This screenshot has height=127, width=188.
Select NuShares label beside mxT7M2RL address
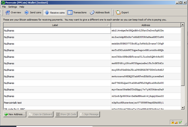(x=9, y=83)
